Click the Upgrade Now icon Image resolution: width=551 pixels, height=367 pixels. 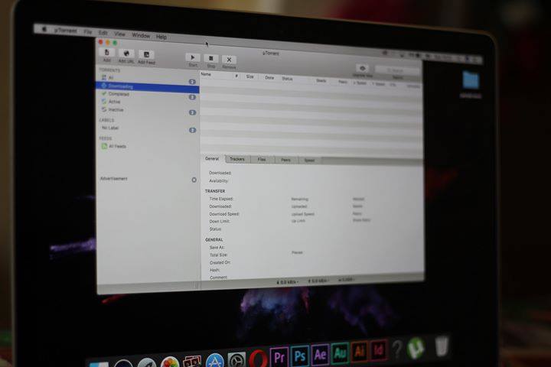coord(363,69)
